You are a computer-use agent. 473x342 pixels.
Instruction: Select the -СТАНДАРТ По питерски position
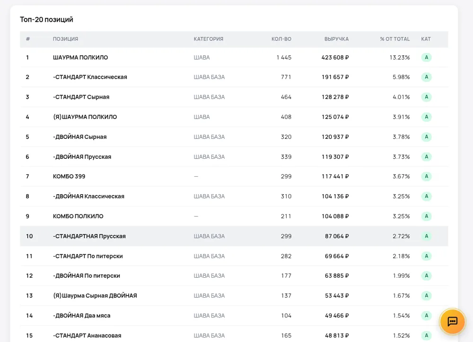(x=88, y=256)
